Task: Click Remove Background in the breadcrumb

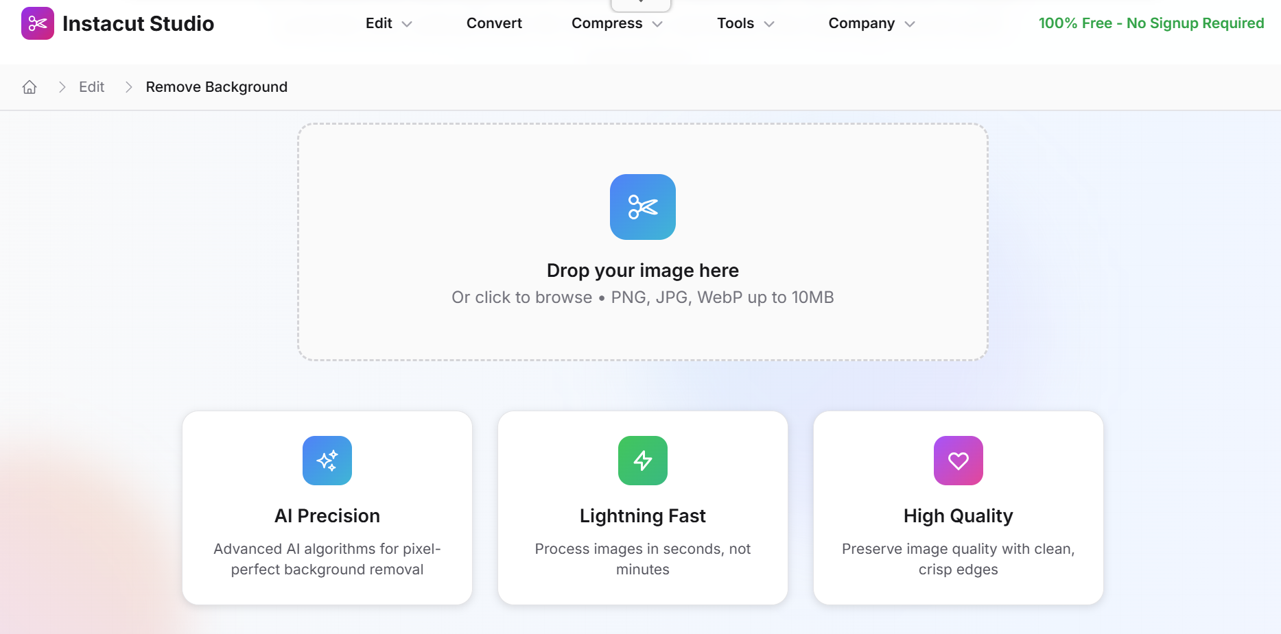Action: (x=216, y=86)
